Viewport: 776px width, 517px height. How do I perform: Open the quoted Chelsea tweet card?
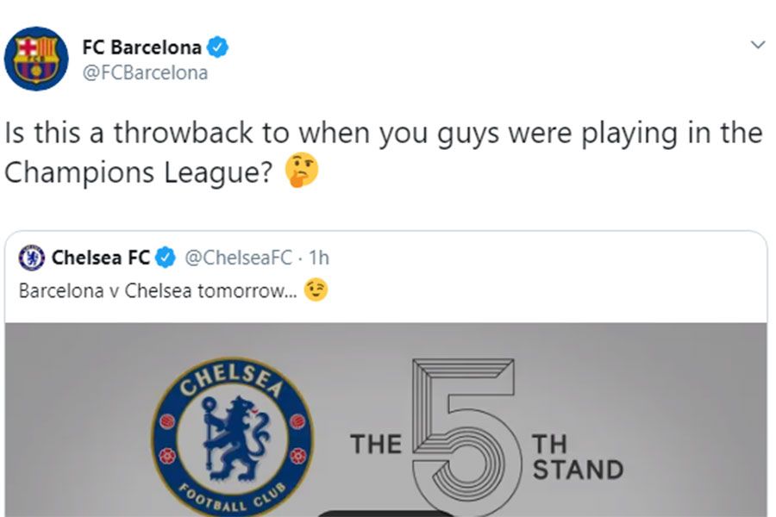(x=386, y=374)
